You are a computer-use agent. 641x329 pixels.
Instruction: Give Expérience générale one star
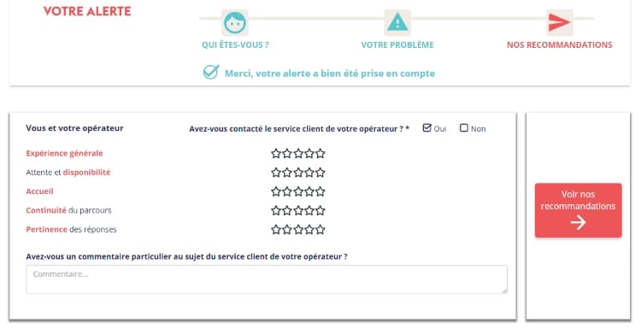(x=276, y=154)
